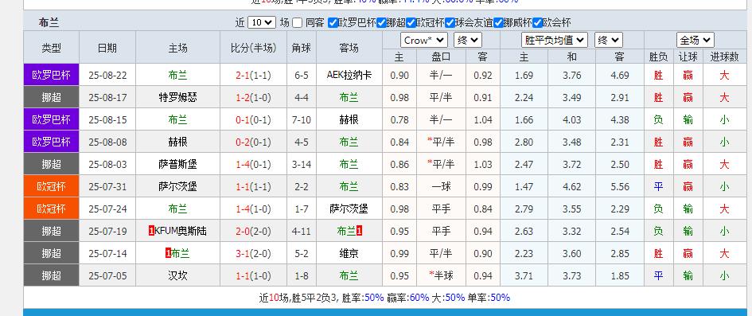This screenshot has height=316, width=752.
Task: Click the 欧罗巴杯 tag for 25-08-22
Action: tap(51, 75)
